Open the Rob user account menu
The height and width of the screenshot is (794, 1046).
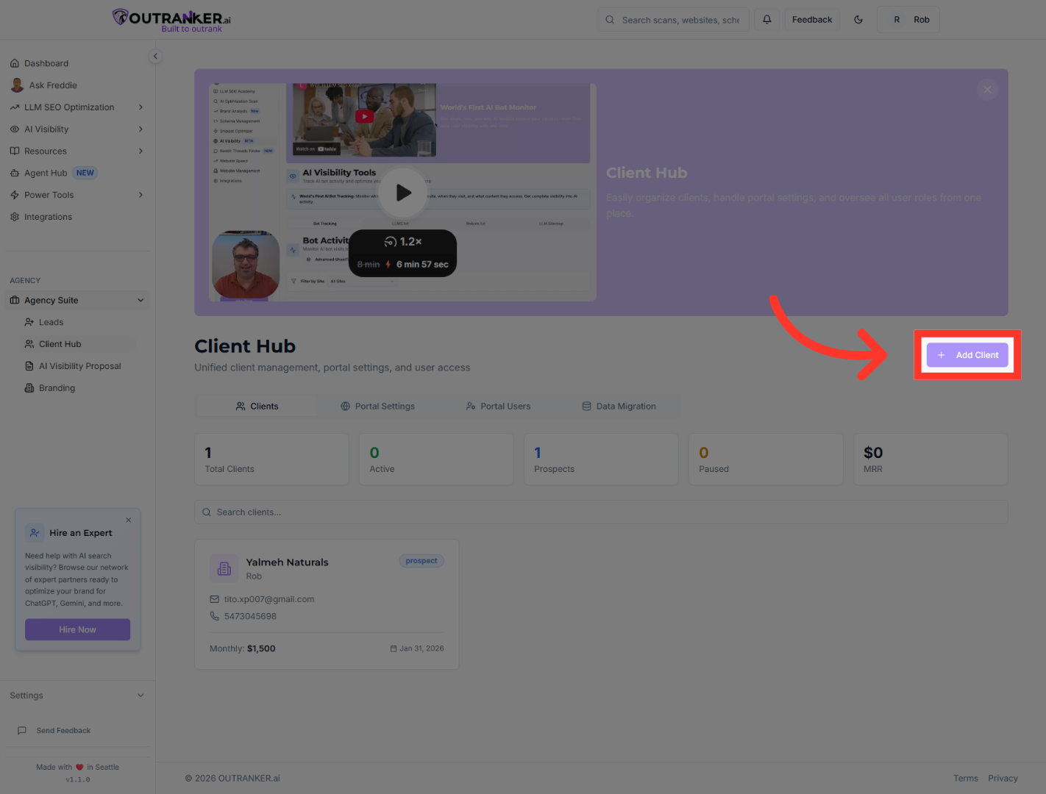click(x=908, y=20)
